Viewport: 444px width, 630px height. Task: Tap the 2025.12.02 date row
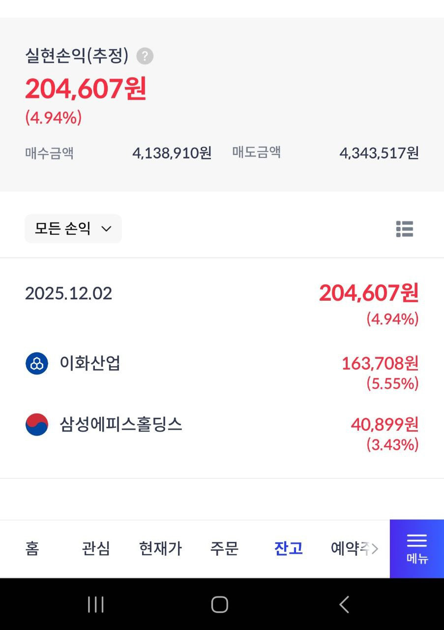(69, 294)
